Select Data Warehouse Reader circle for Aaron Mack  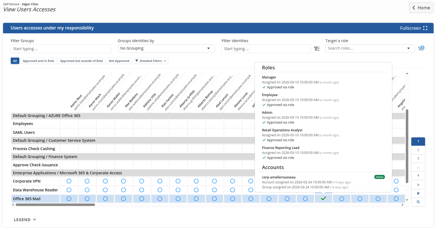[87, 190]
